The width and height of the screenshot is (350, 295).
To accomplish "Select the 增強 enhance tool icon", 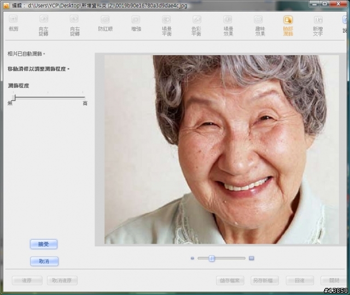I will (x=136, y=20).
